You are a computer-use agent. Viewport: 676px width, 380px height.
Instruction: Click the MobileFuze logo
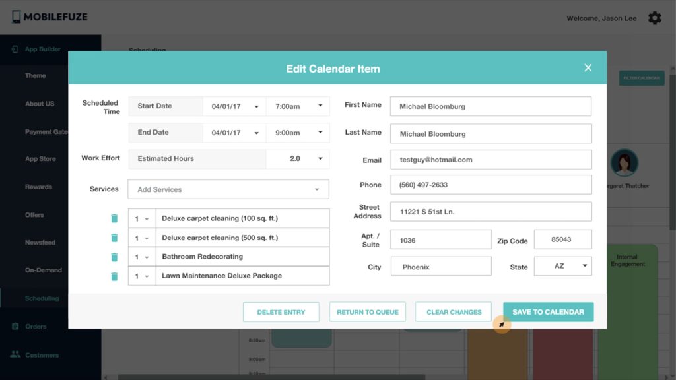tap(50, 17)
